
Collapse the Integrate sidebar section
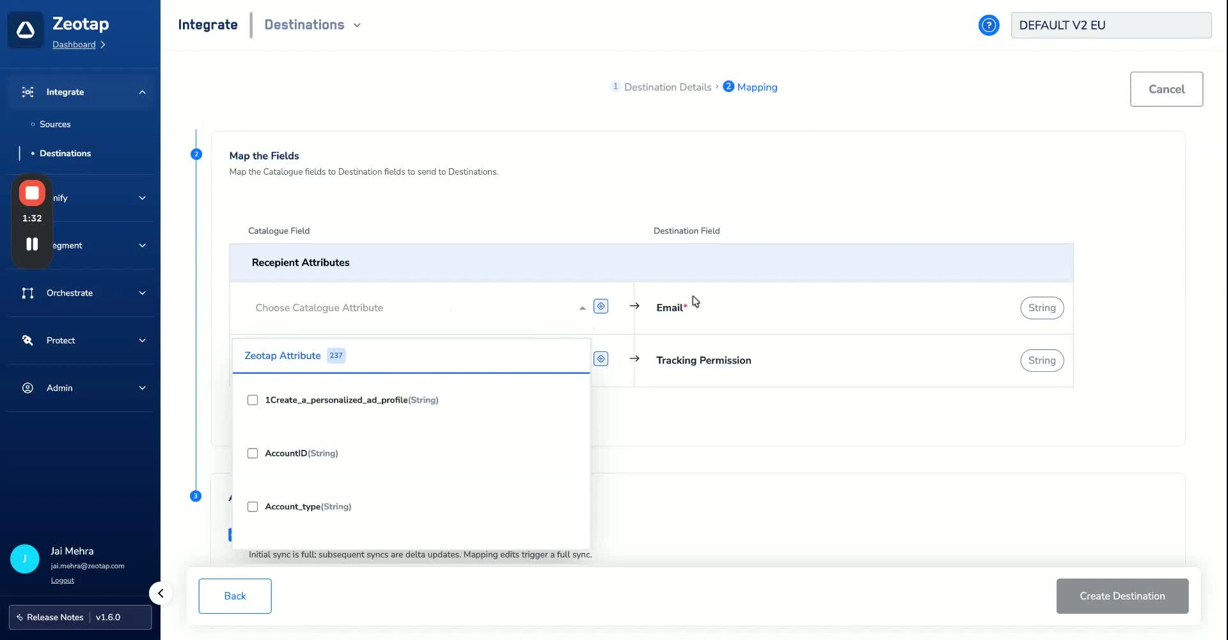click(142, 92)
